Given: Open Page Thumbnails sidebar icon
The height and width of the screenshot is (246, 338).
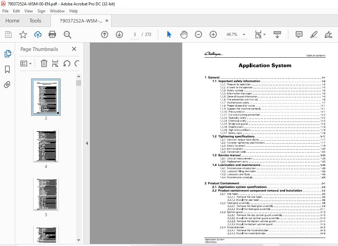Looking at the screenshot, I should (7, 54).
